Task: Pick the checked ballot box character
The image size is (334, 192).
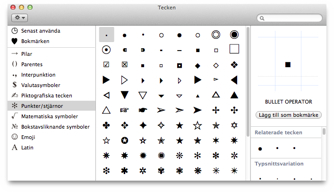Action: click(106, 65)
